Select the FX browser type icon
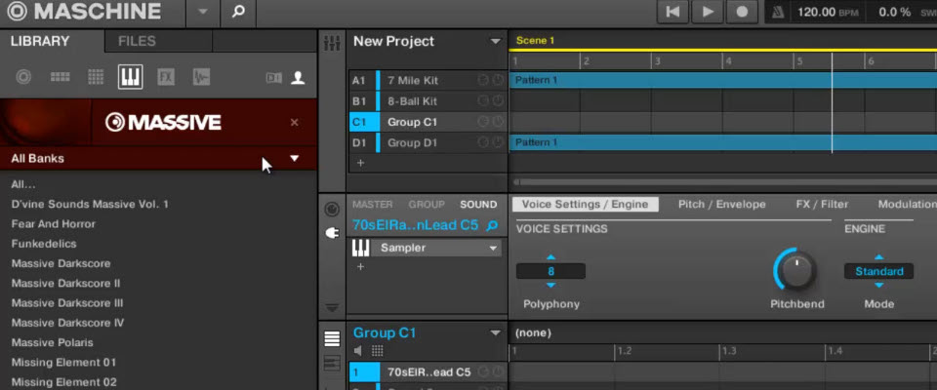The height and width of the screenshot is (390, 937). point(166,77)
